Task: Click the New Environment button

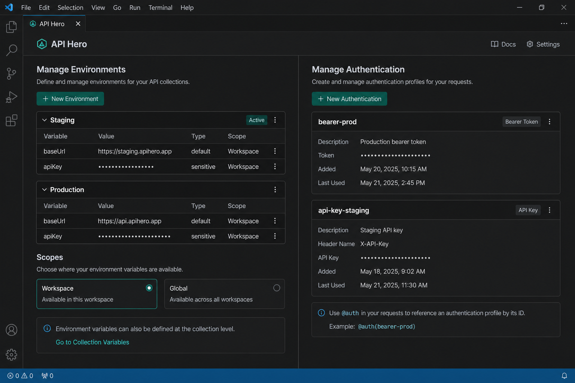Action: (x=70, y=99)
